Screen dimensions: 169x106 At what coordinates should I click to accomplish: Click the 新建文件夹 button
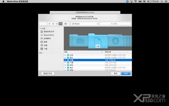(48, 73)
